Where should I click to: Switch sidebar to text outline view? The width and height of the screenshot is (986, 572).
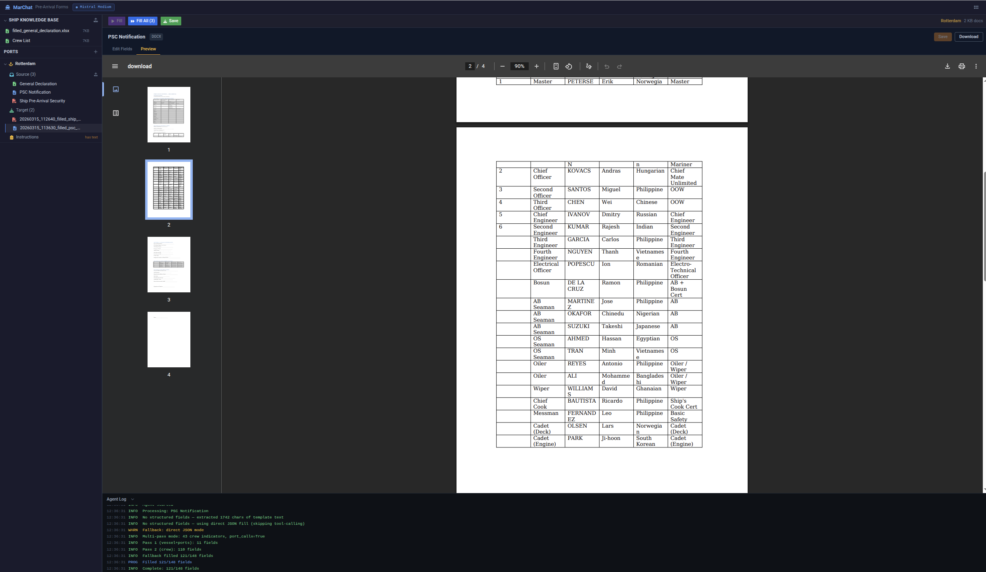pyautogui.click(x=115, y=113)
